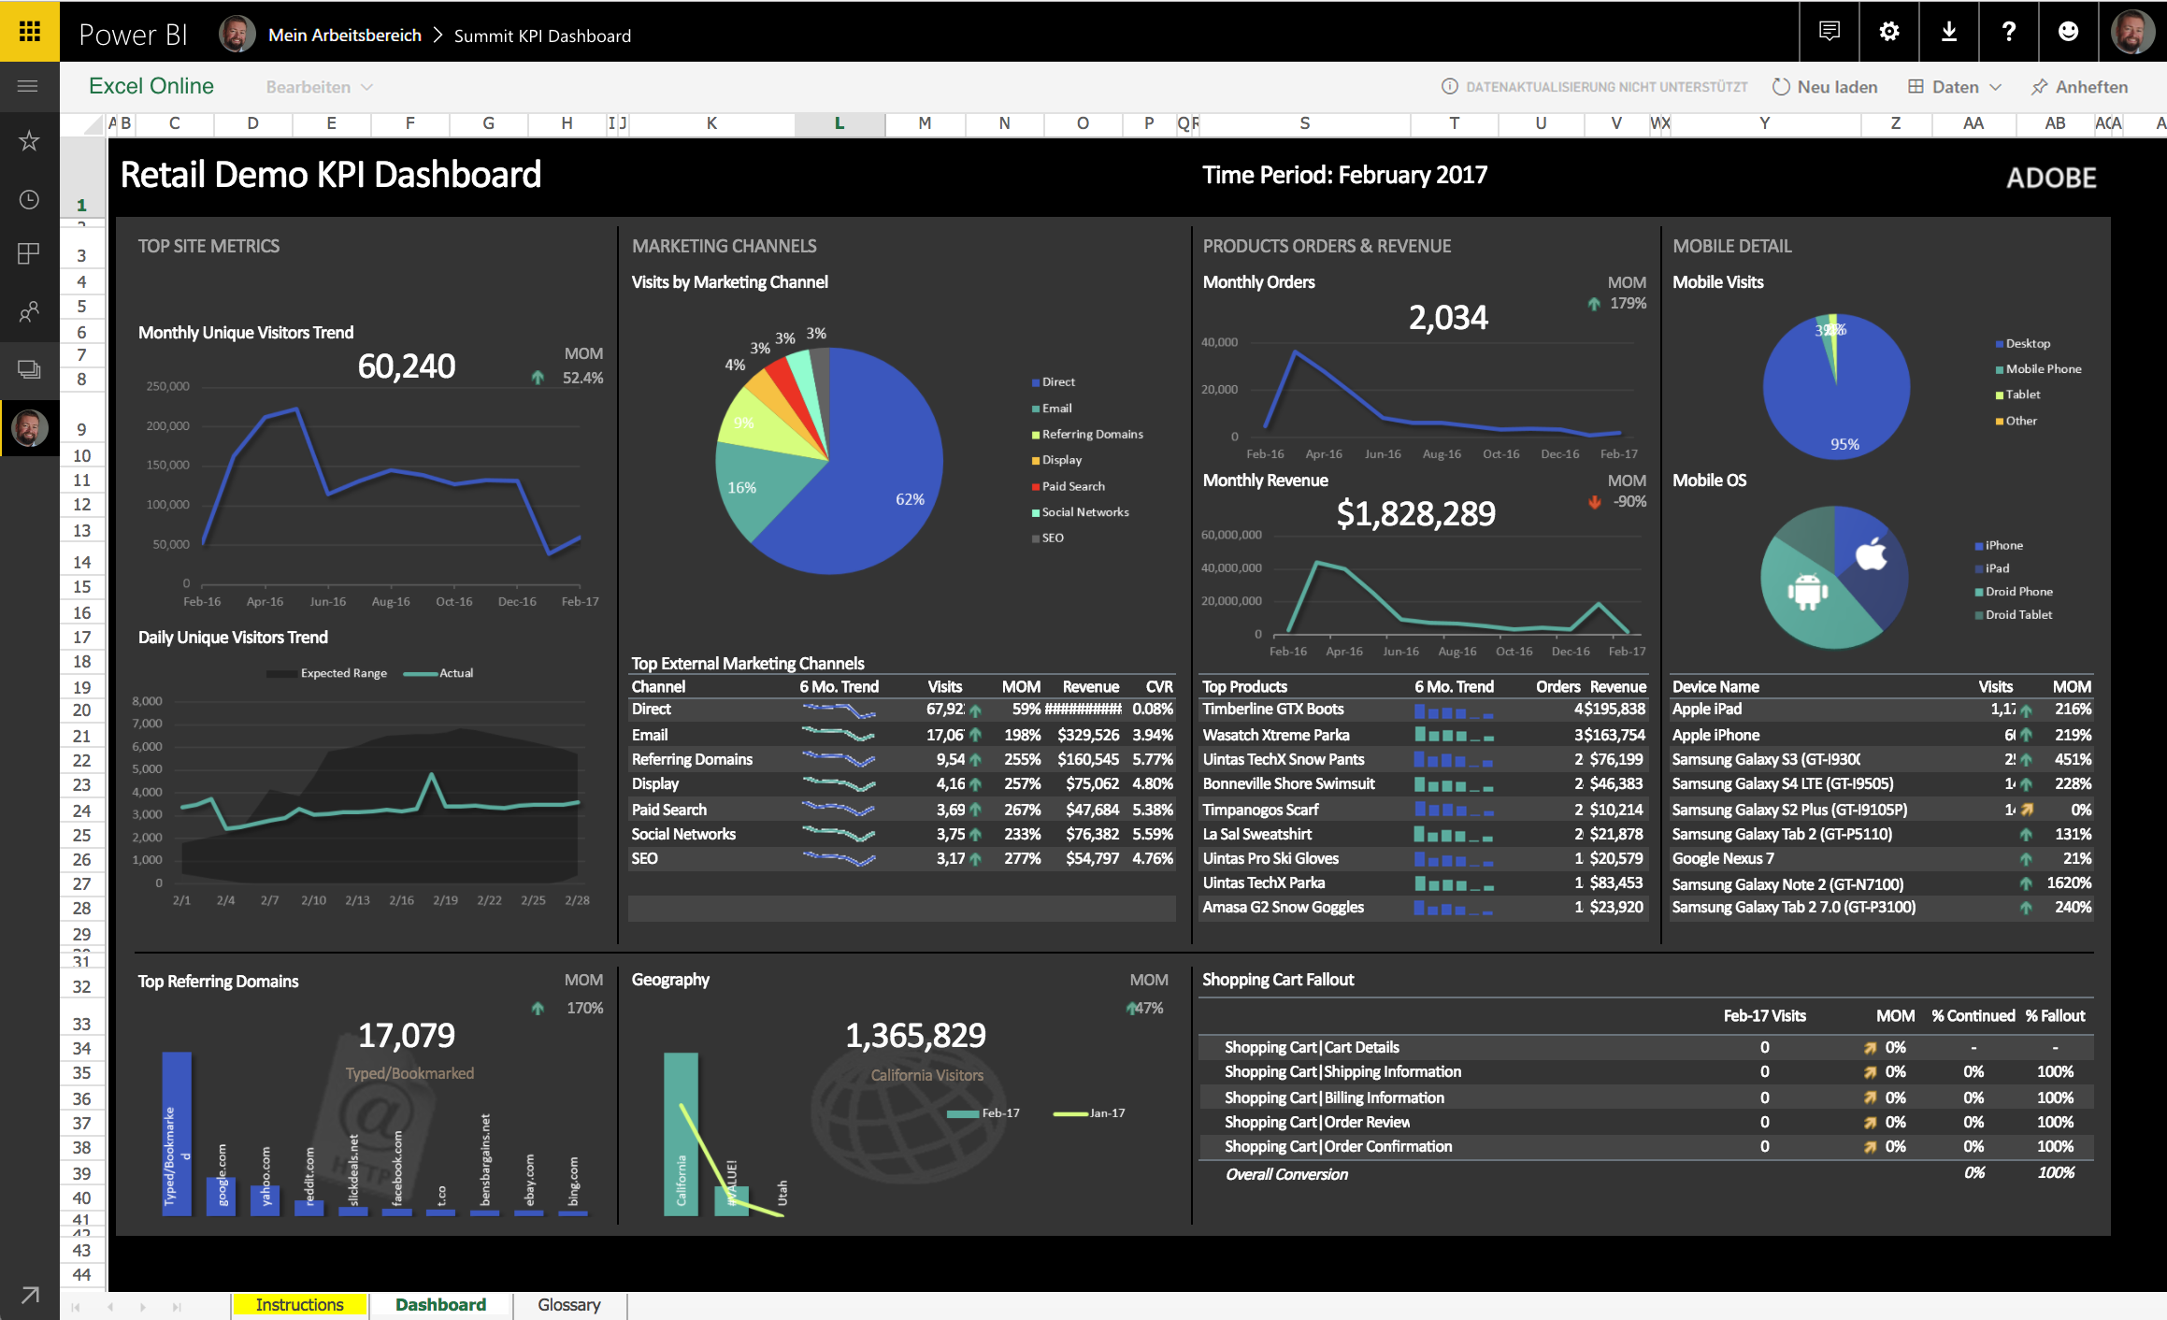This screenshot has width=2167, height=1320.
Task: Click the settings gear icon in top bar
Action: coord(1888,28)
